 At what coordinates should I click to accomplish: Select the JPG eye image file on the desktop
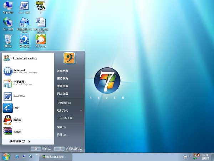tap(41, 8)
